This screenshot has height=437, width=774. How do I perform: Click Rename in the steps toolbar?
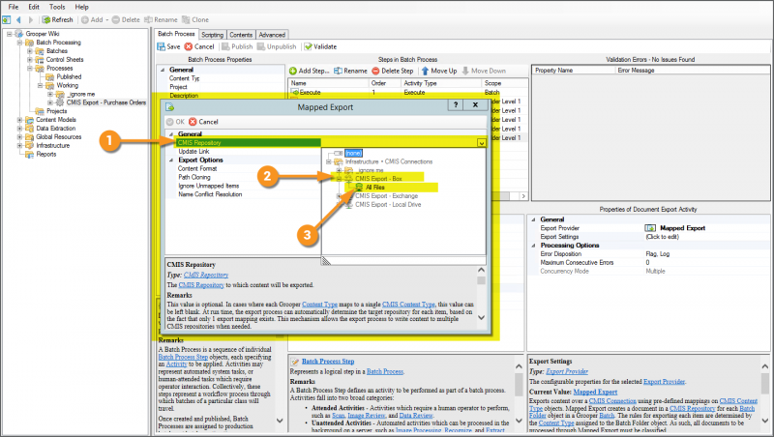(x=351, y=71)
